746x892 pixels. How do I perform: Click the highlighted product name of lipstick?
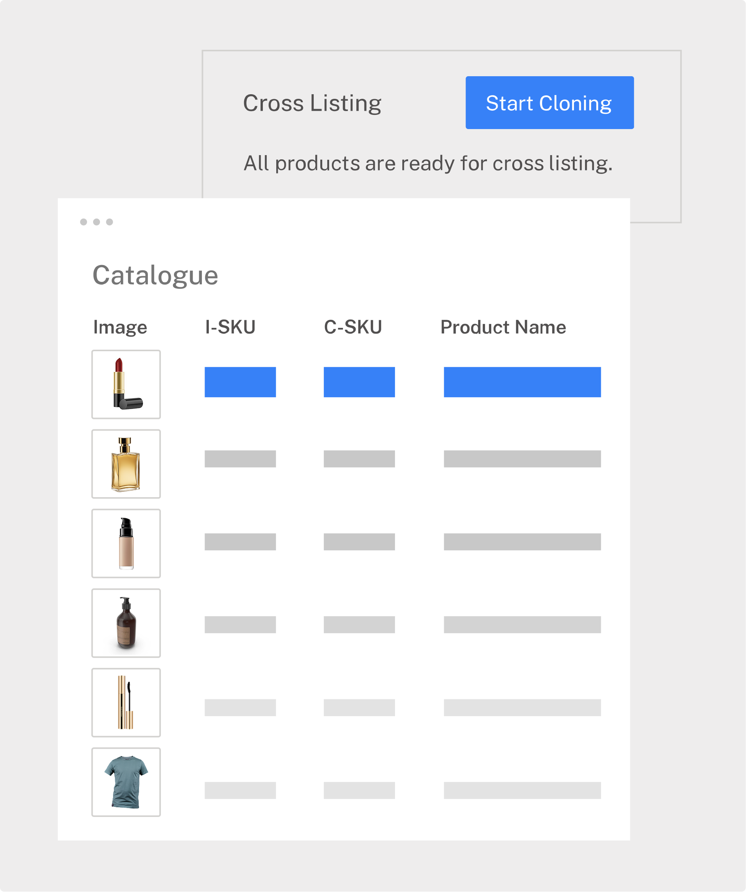point(522,382)
